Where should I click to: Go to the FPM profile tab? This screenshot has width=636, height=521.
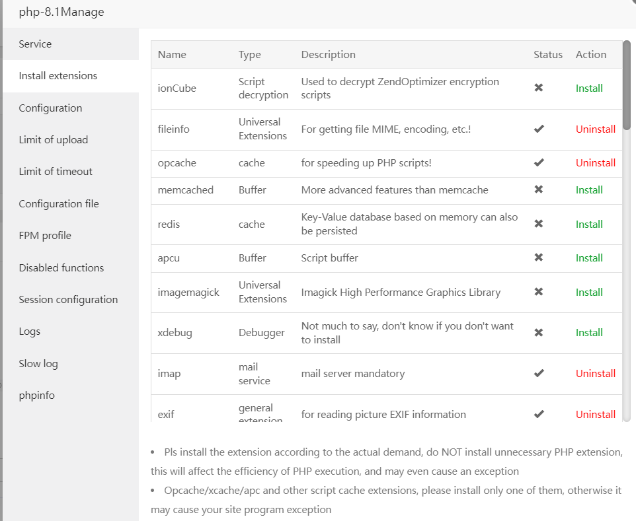click(45, 236)
